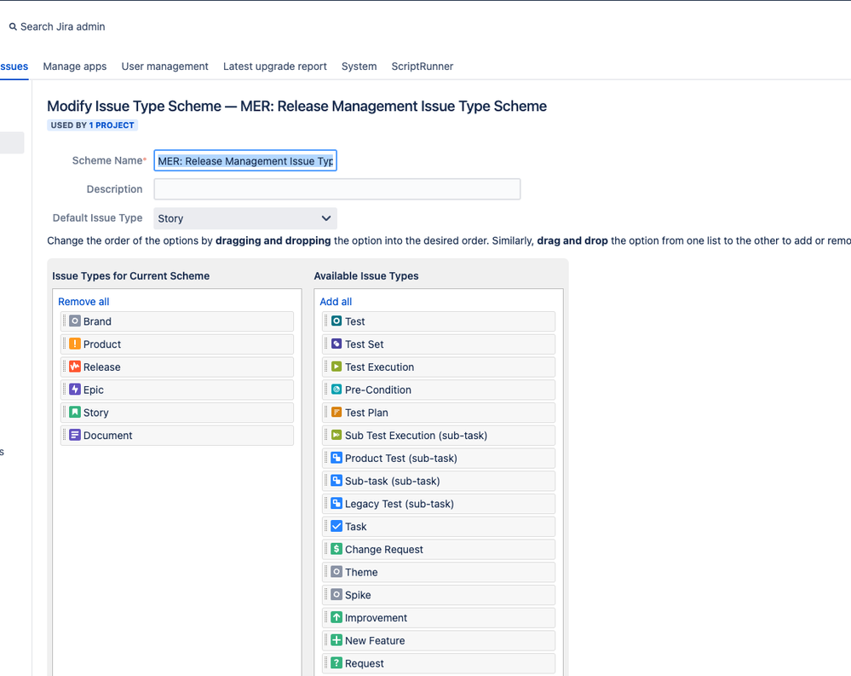
Task: Click the green New Feature plus icon
Action: (336, 640)
